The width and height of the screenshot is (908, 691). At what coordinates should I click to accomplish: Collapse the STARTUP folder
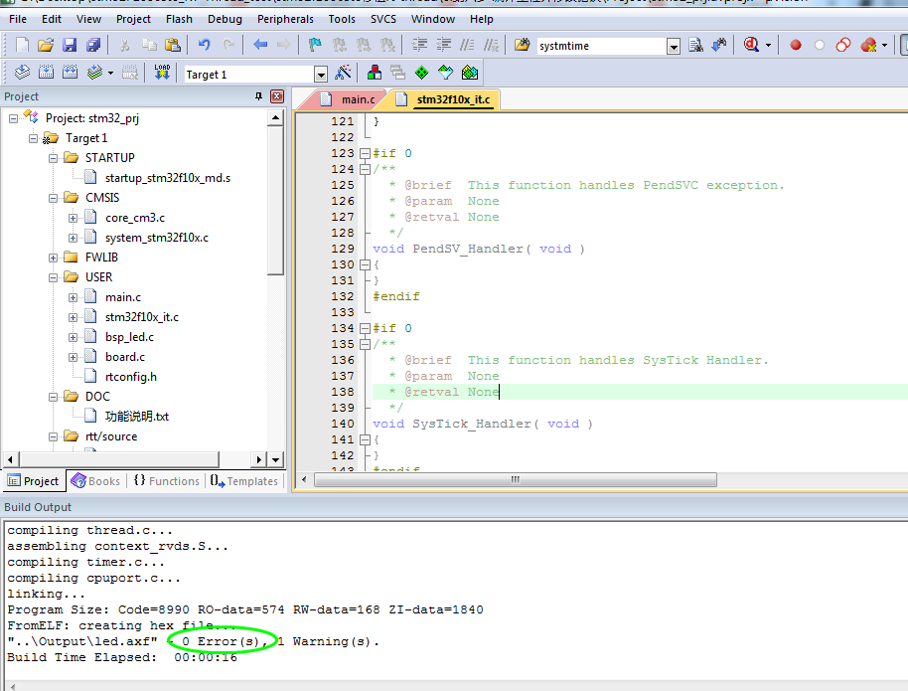point(53,158)
